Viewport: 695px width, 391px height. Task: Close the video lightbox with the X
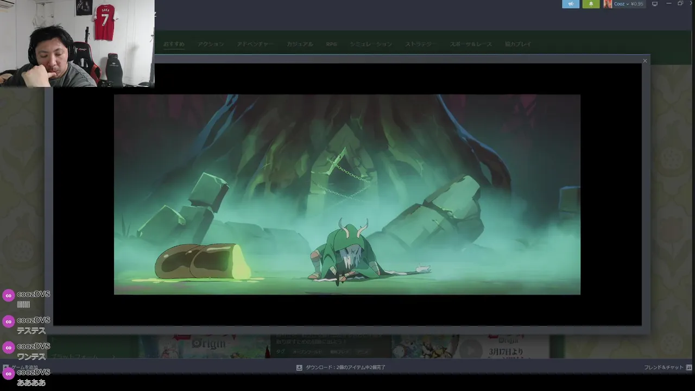(x=645, y=61)
